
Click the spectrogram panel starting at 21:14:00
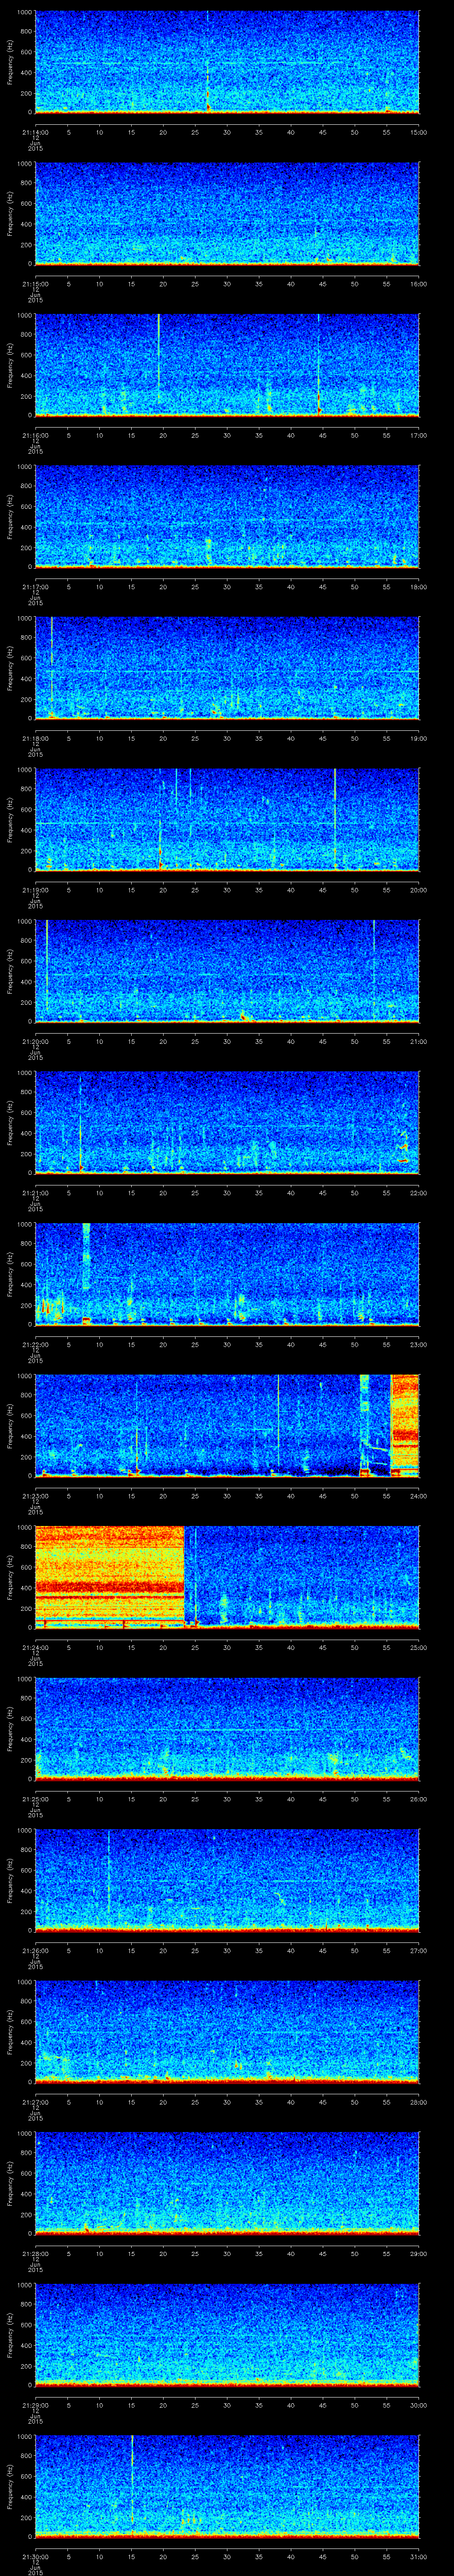(227, 62)
